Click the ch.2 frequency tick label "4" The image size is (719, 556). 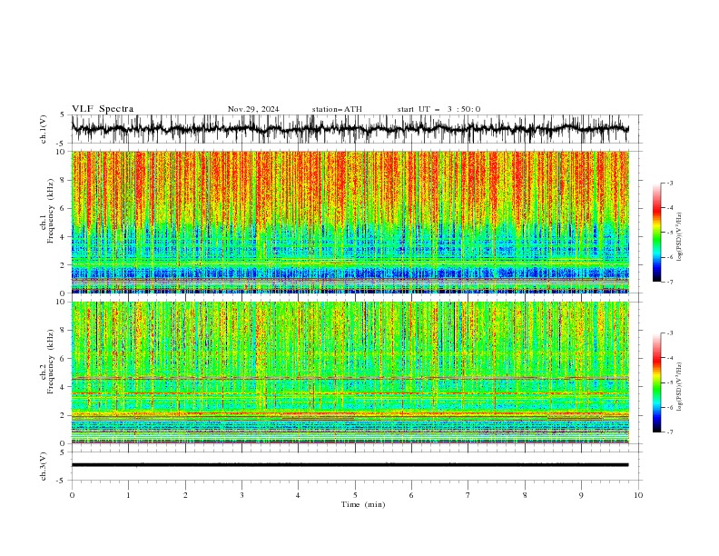click(64, 387)
